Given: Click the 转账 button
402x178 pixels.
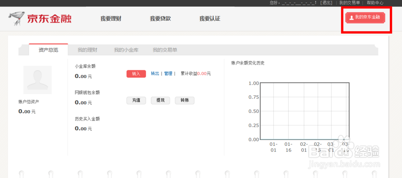Looking at the screenshot, I should [185, 100].
